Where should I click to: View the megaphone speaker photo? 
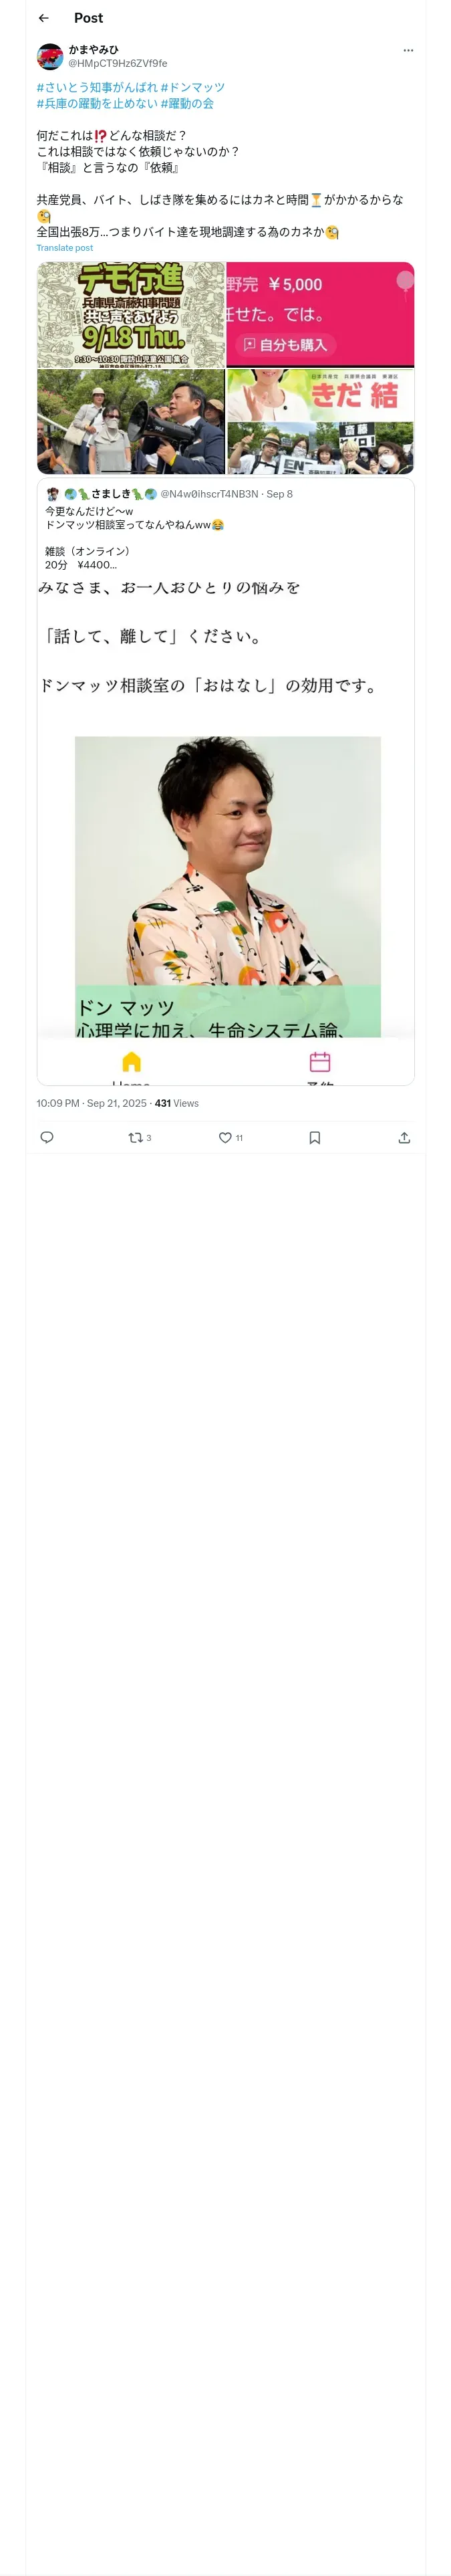point(131,421)
